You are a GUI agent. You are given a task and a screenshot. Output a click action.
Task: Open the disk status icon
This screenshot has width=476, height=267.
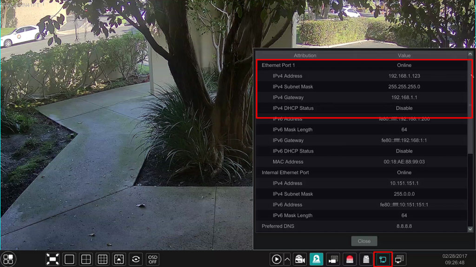[x=366, y=259]
